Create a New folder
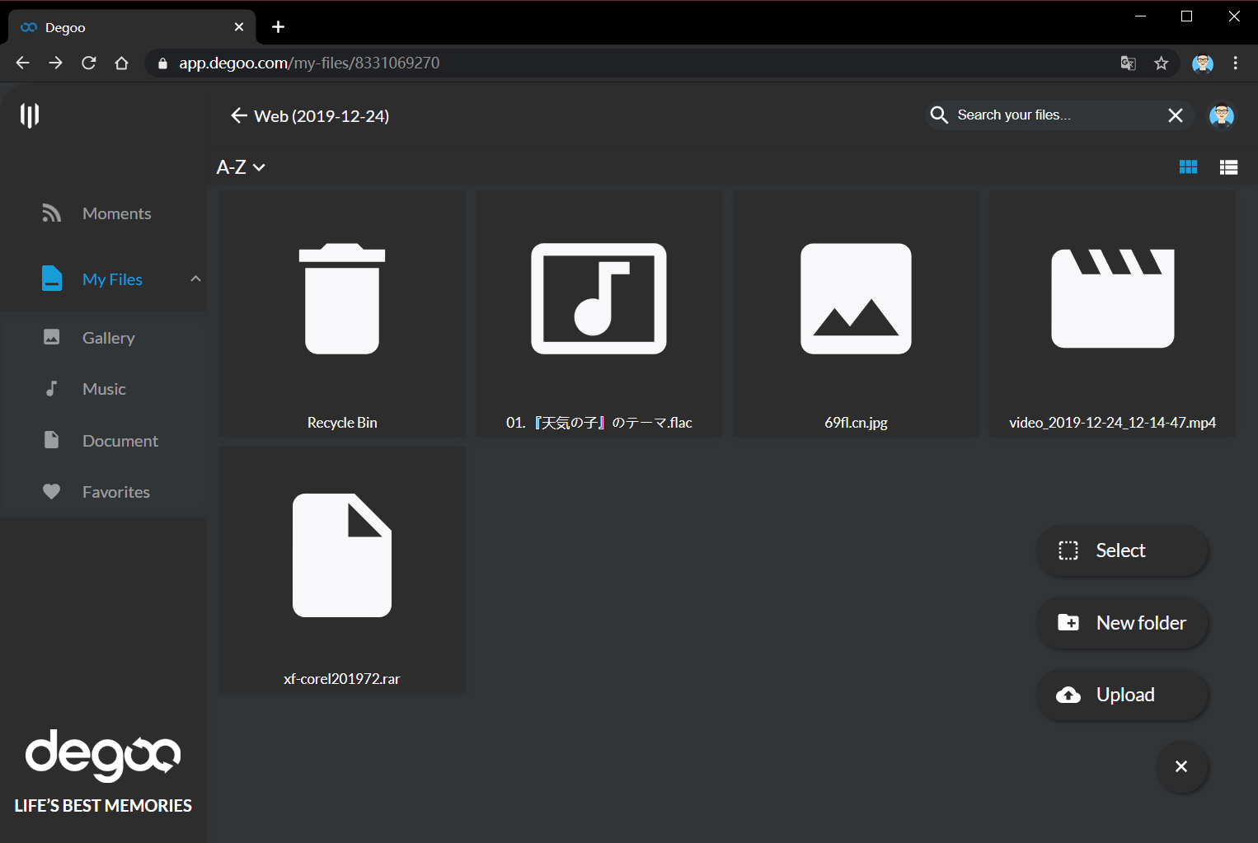Viewport: 1258px width, 843px height. pos(1122,623)
